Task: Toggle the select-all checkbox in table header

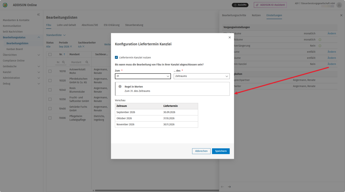Action: tap(50, 54)
